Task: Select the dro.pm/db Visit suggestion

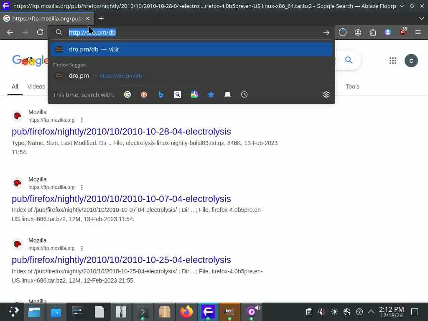Action: [x=191, y=49]
